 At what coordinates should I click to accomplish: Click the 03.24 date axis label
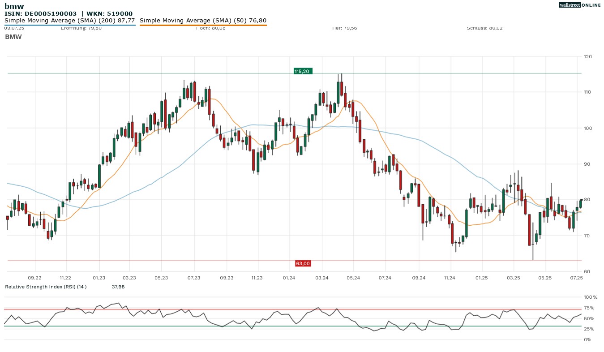click(321, 278)
